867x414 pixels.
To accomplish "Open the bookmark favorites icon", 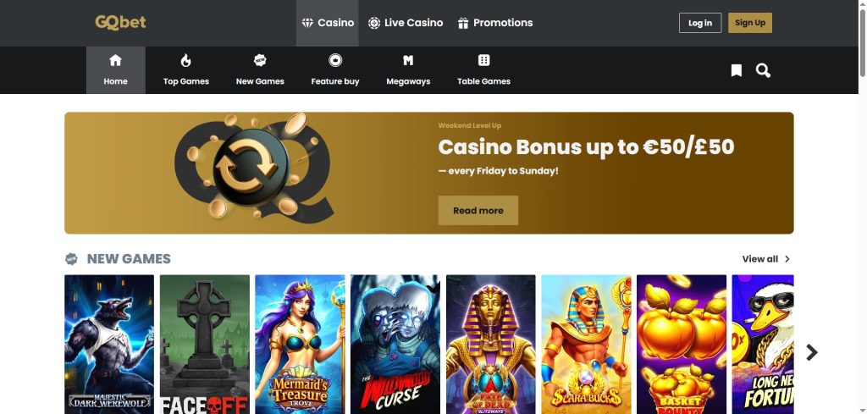I will coord(736,71).
